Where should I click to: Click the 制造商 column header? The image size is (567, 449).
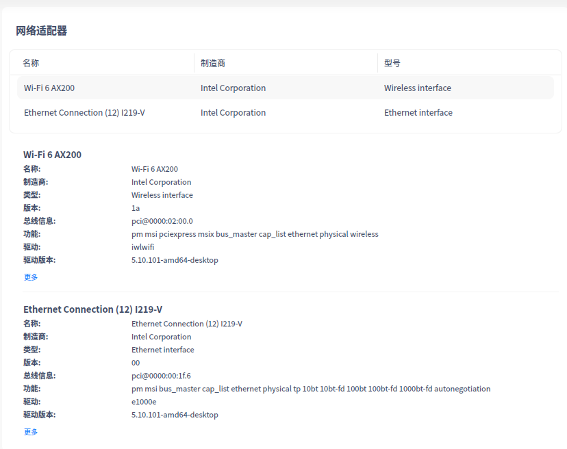coord(213,63)
